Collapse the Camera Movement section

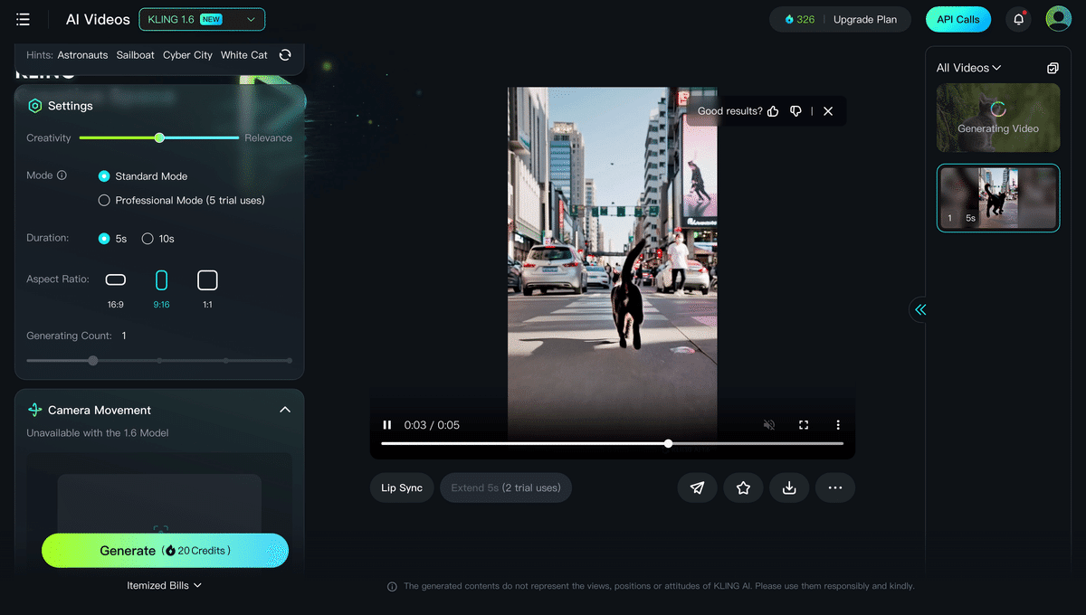point(285,410)
